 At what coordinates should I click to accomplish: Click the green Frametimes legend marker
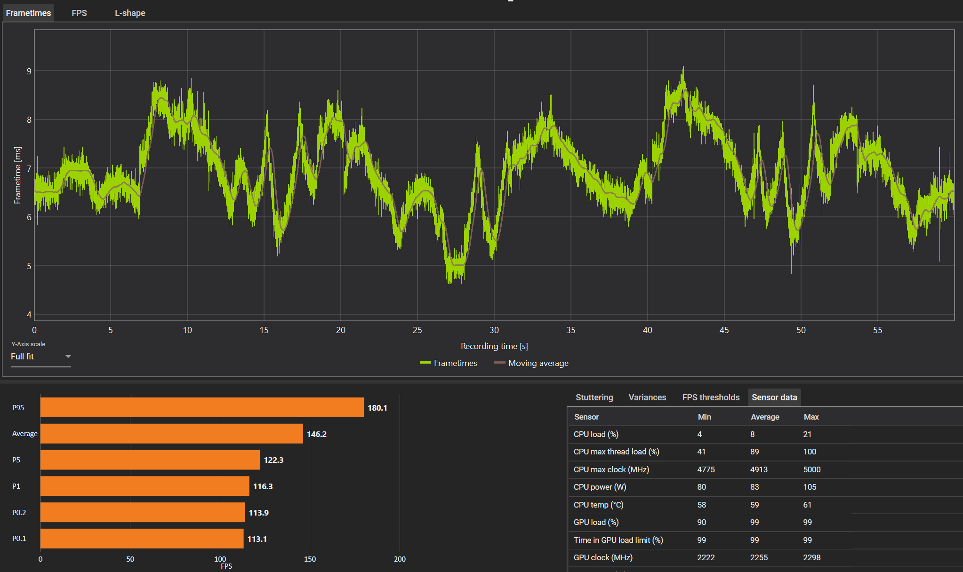pos(425,363)
